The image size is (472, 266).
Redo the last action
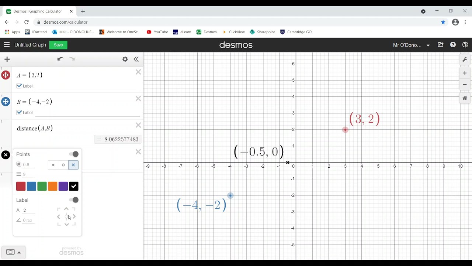(x=72, y=59)
